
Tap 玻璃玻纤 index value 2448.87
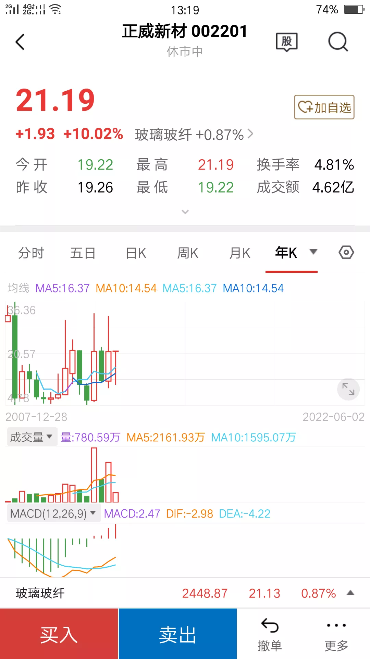pyautogui.click(x=205, y=593)
